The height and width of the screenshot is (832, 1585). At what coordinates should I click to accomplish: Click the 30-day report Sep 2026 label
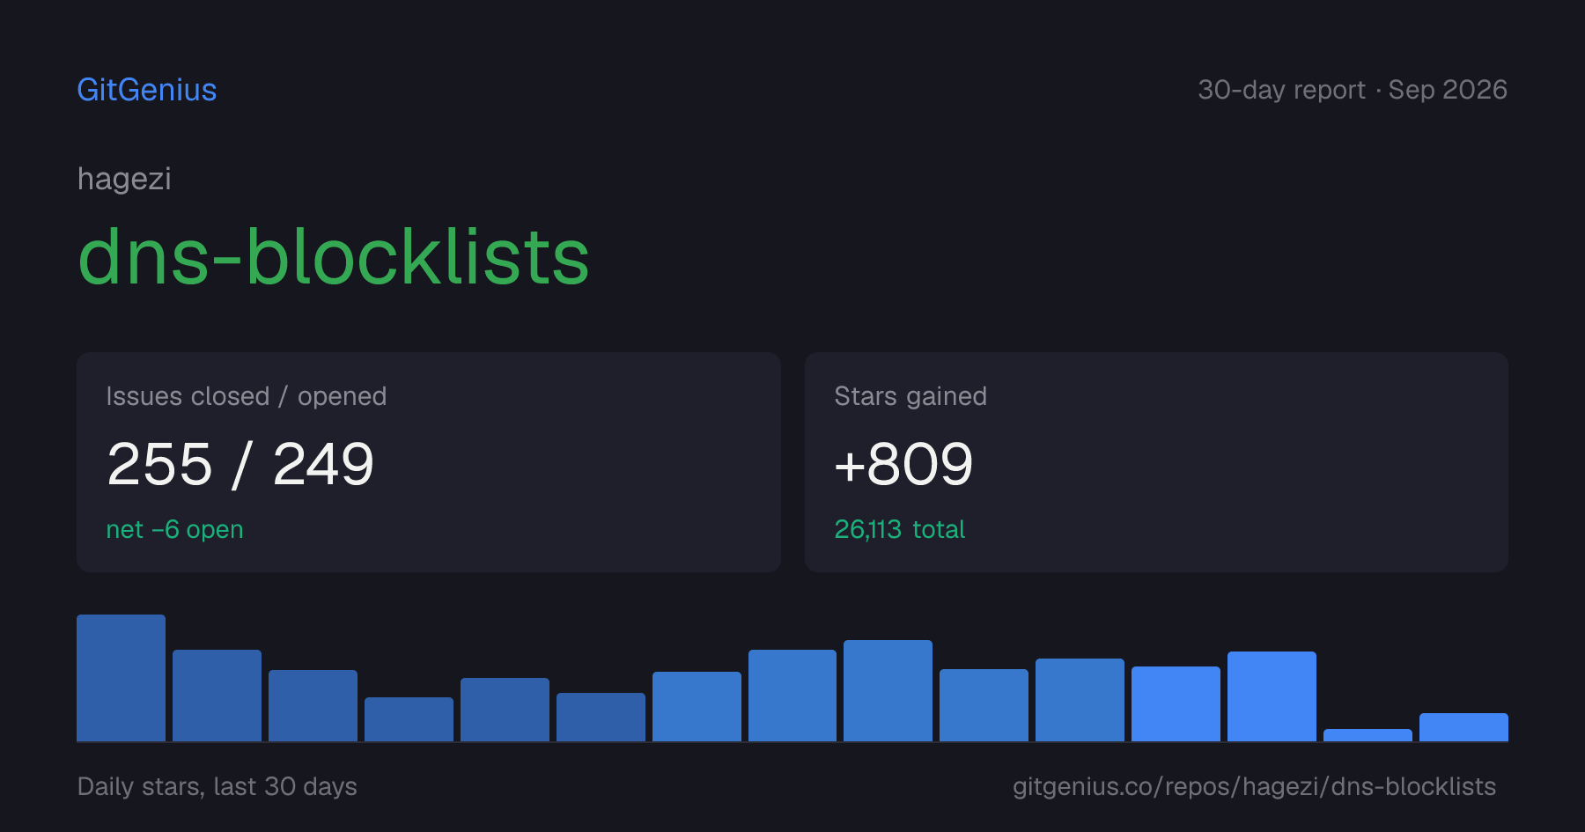(x=1353, y=90)
